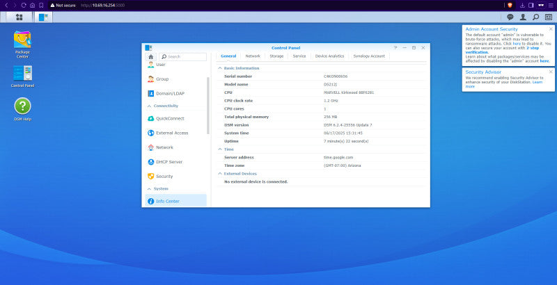Open DHCP Server settings
Viewport: 557px width, 285px height.
point(175,162)
